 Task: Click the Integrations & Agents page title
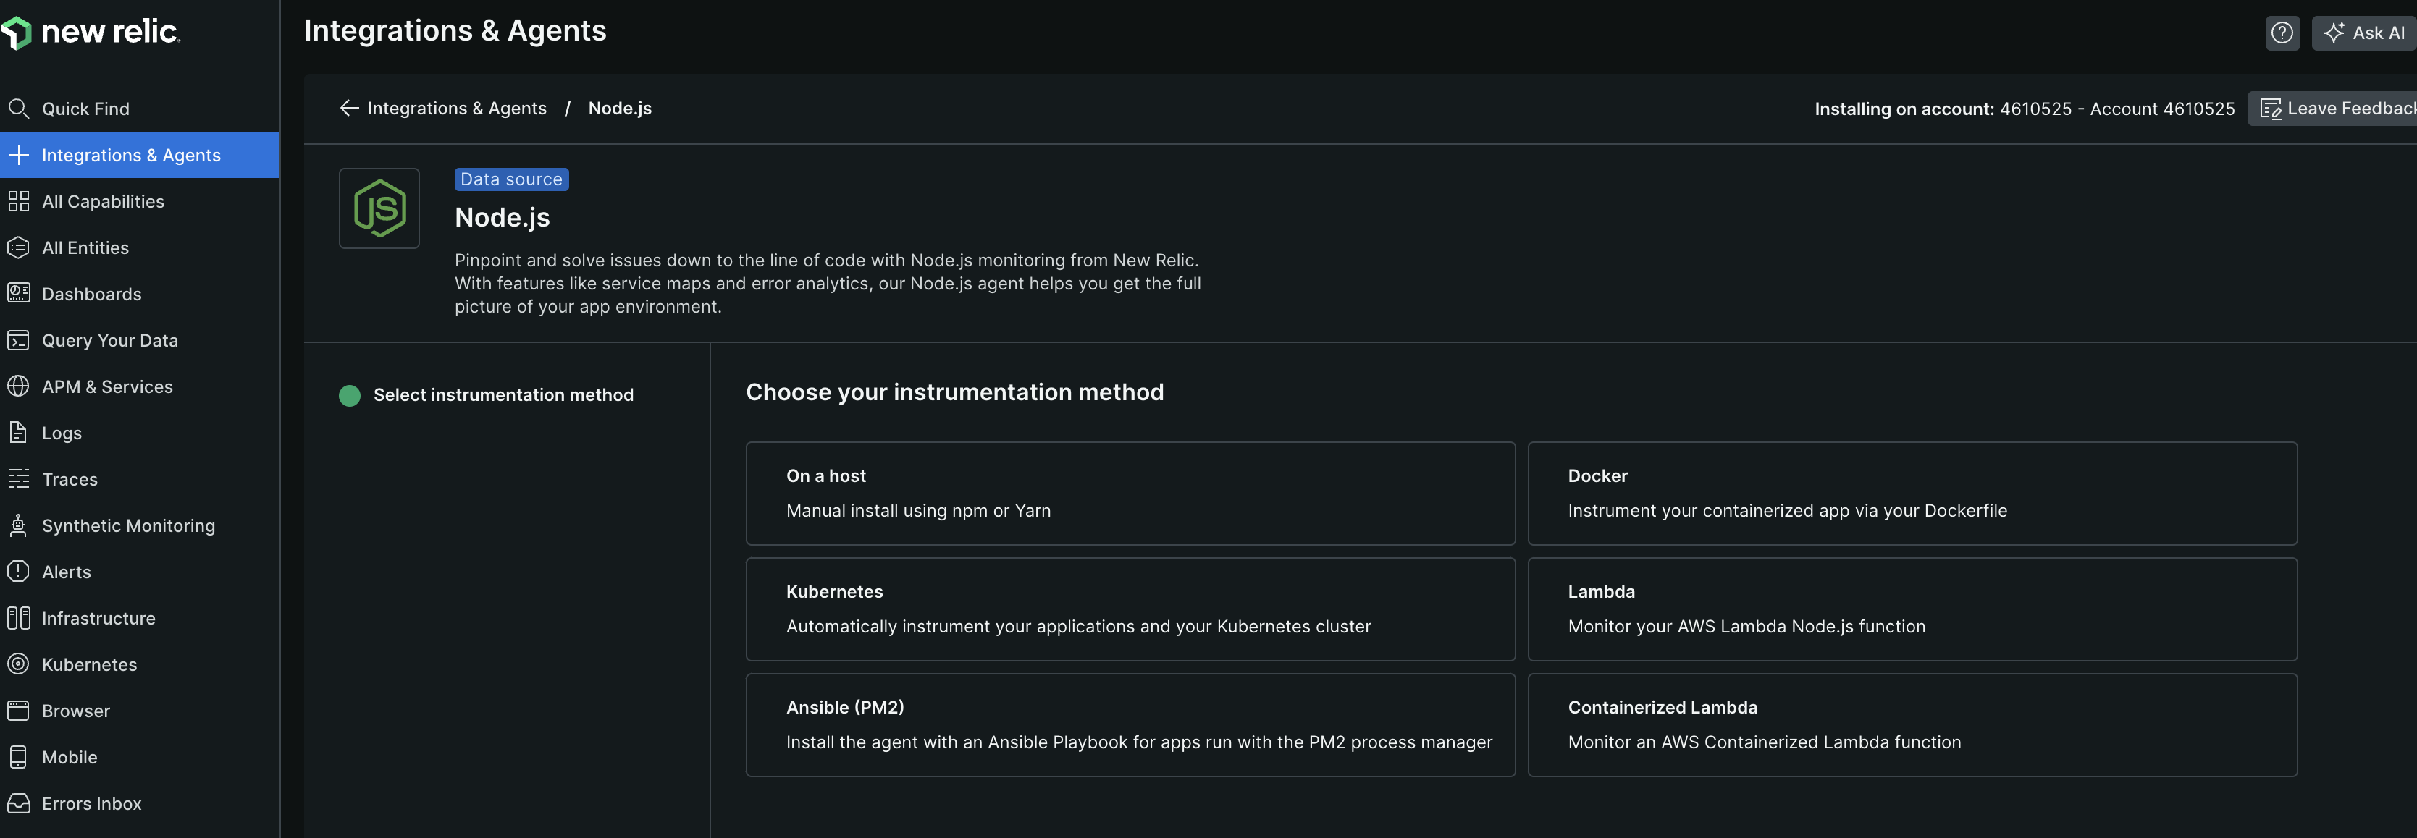click(455, 31)
